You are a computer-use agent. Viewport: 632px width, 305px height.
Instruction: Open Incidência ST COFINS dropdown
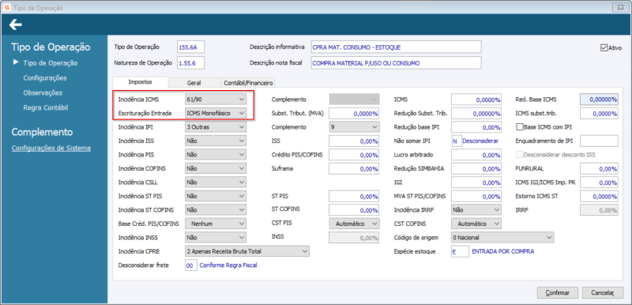pos(215,210)
